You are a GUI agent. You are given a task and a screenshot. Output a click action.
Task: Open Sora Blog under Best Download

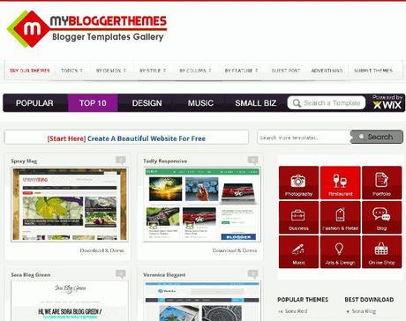(364, 311)
